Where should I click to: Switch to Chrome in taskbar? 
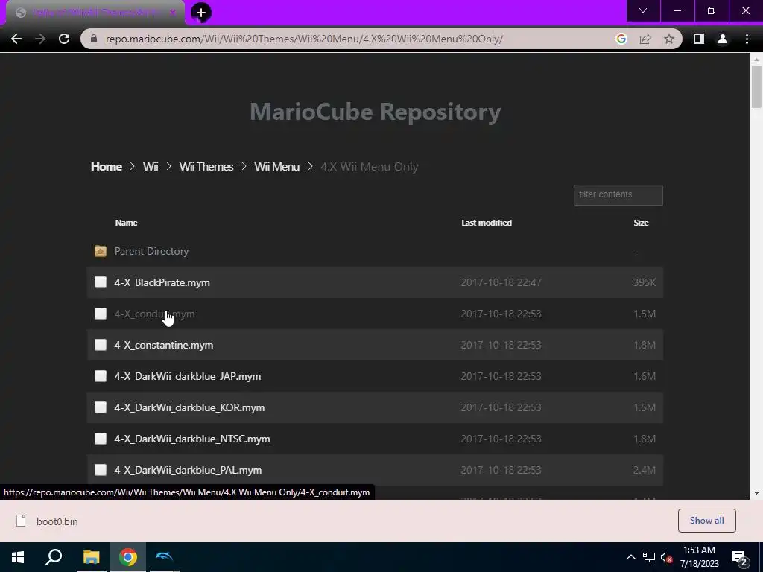(128, 557)
